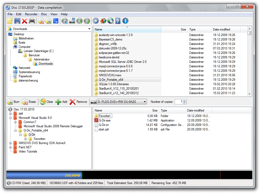The image size is (260, 193).
Task: Select the SQLite-1.0.65.0-binaries folder
Action: pos(114,84)
